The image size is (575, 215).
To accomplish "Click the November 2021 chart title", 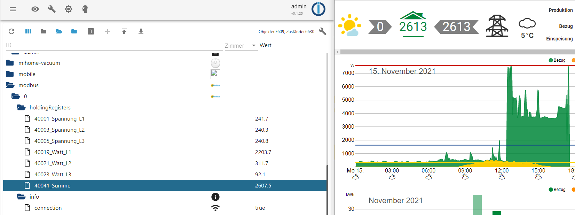I will [396, 201].
